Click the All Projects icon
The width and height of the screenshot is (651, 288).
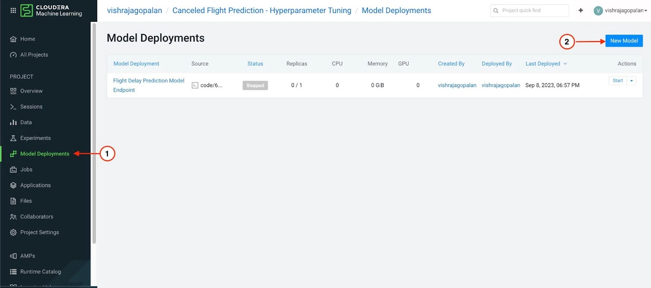[x=13, y=55]
